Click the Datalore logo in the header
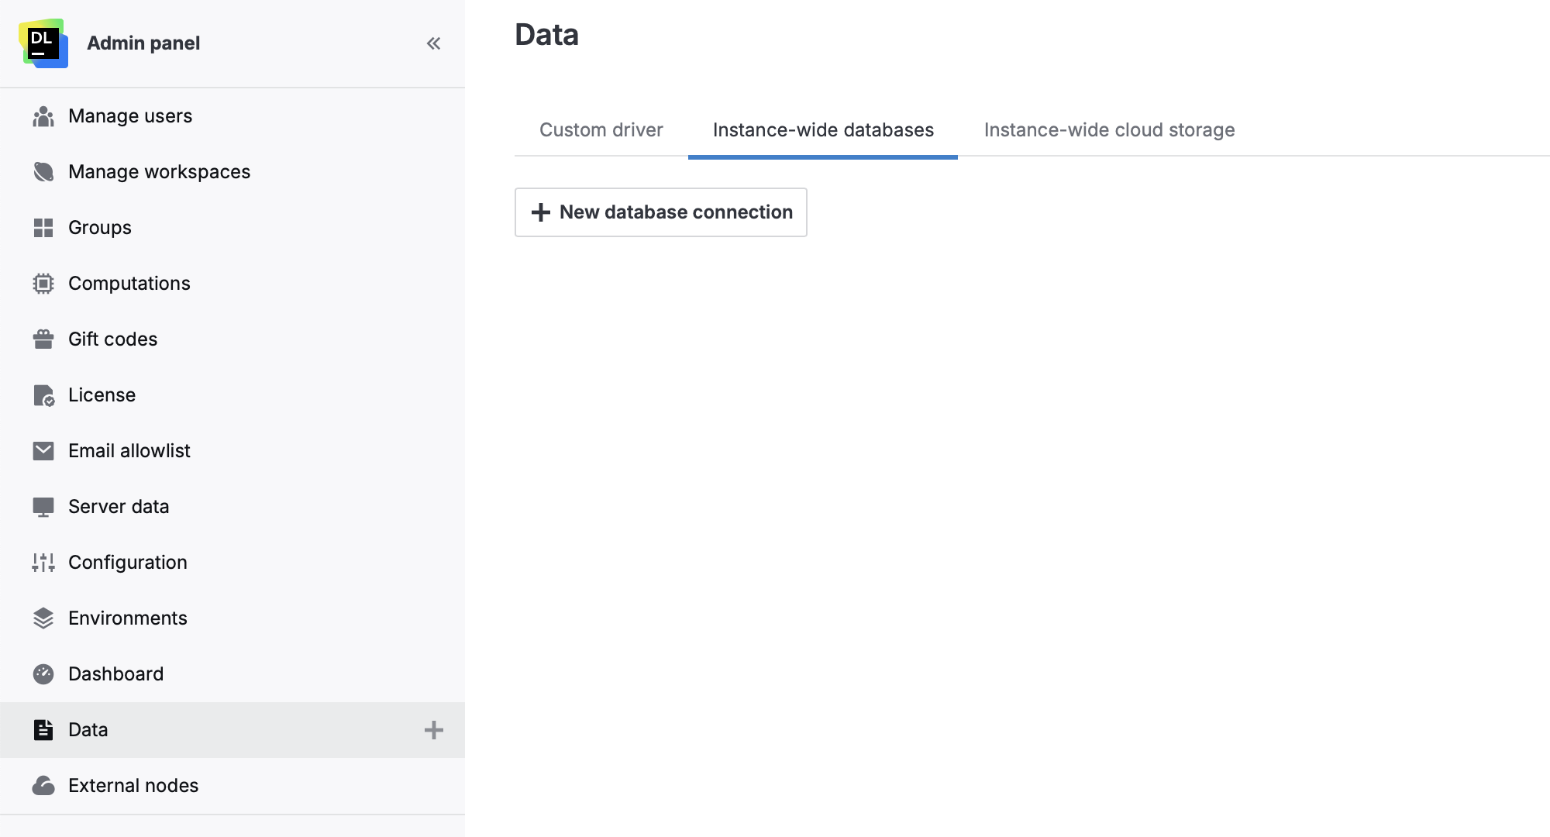This screenshot has height=837, width=1550. click(x=43, y=43)
